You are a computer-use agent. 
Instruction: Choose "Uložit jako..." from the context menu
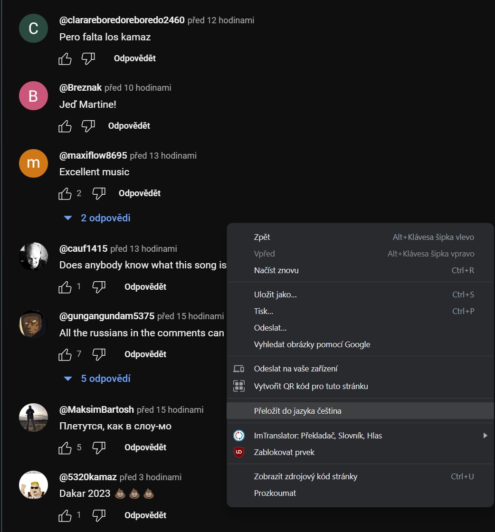pyautogui.click(x=275, y=294)
